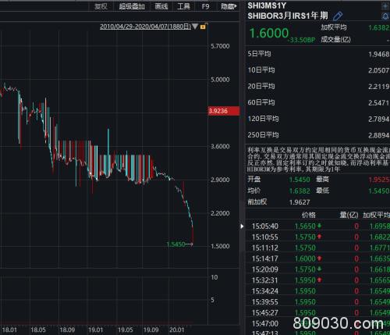Select the 画线 drawing tool menu

pos(161,6)
